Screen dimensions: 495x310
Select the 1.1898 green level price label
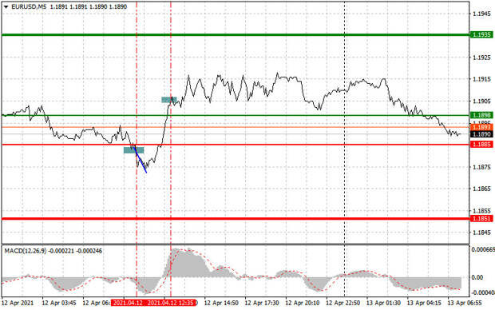tap(481, 115)
